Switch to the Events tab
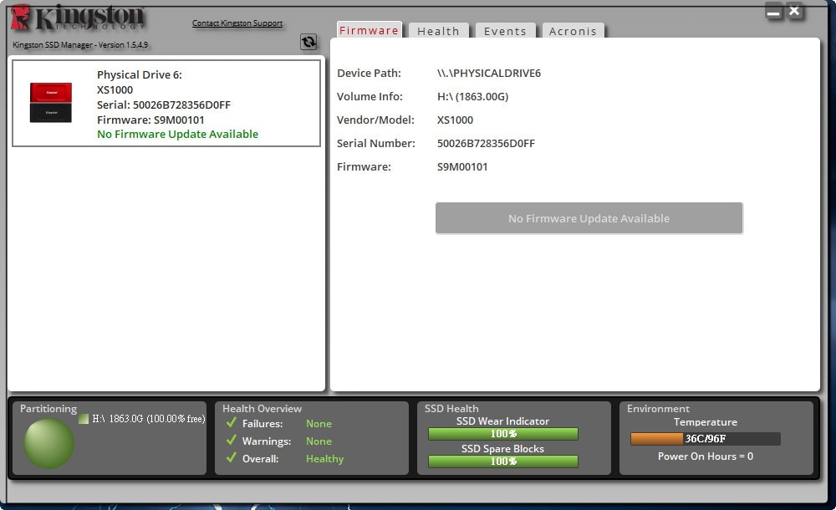This screenshot has width=836, height=510. (505, 31)
